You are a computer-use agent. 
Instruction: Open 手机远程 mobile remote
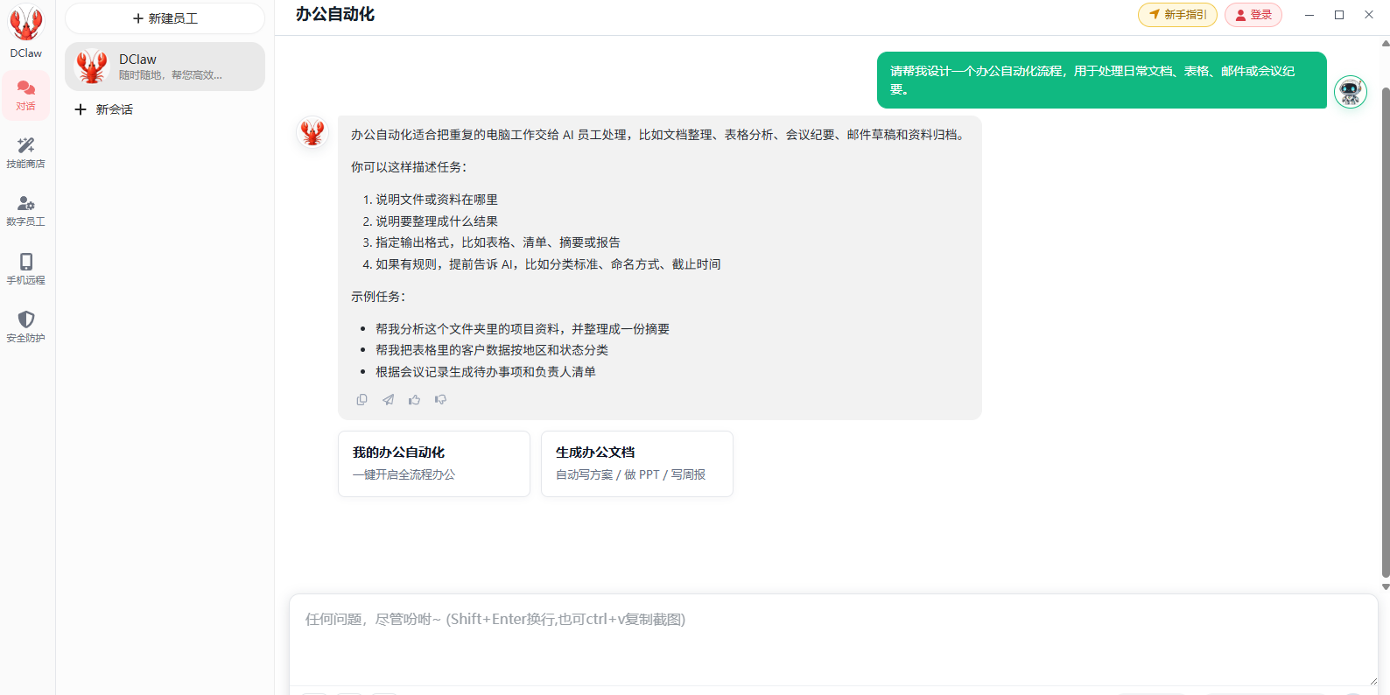coord(25,269)
